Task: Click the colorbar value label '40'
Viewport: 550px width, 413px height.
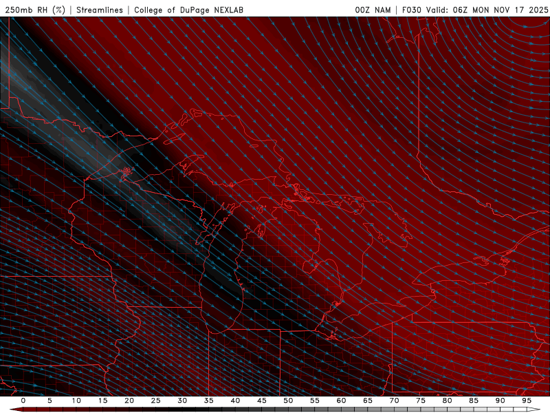Action: (x=235, y=401)
